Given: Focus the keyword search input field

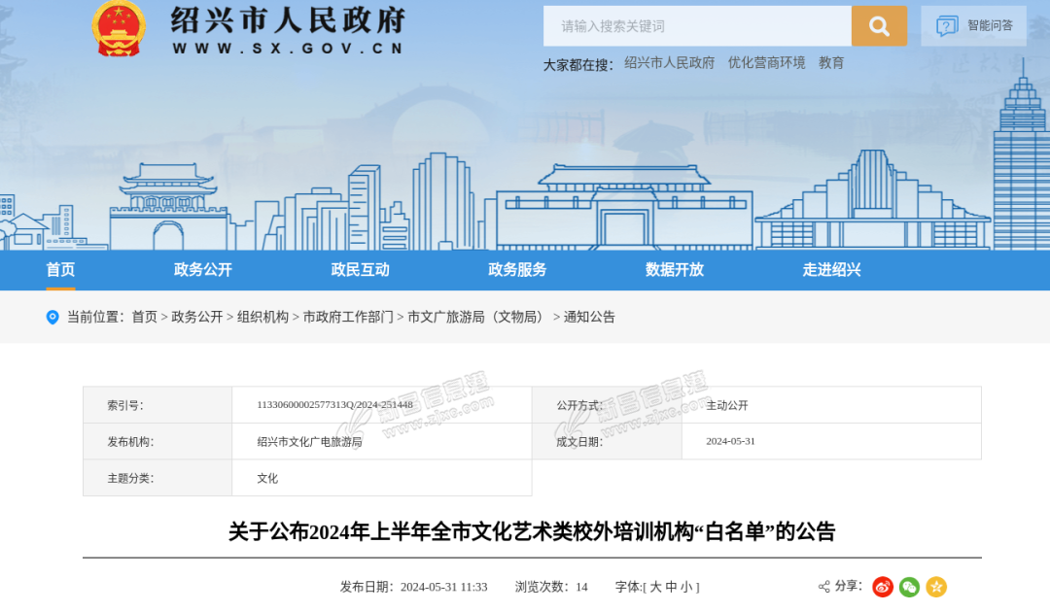Looking at the screenshot, I should [697, 26].
